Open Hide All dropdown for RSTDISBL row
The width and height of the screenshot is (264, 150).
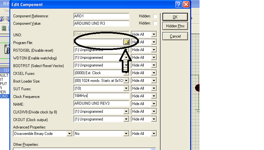point(154,50)
